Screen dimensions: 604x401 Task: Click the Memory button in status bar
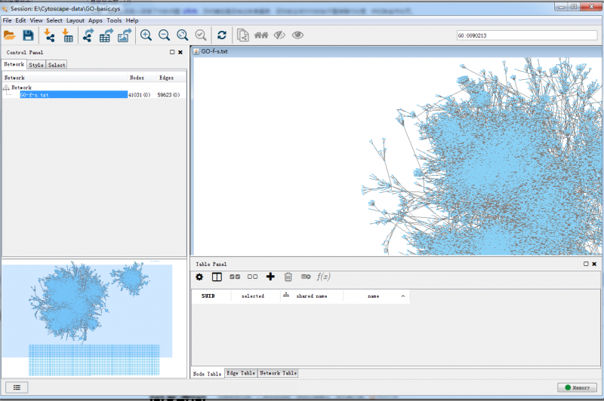[577, 387]
